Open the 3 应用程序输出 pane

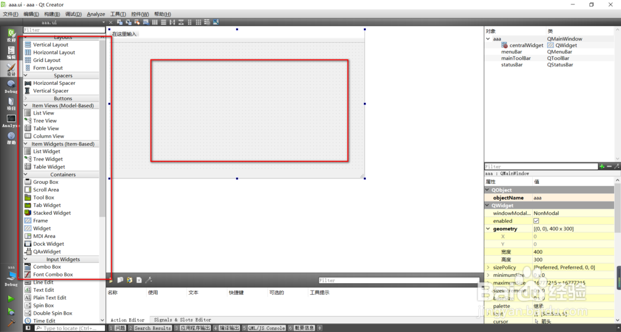pyautogui.click(x=193, y=328)
